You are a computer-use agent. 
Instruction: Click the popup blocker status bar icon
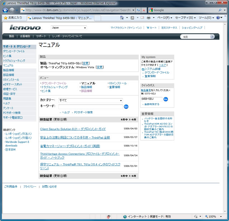pos(108,217)
